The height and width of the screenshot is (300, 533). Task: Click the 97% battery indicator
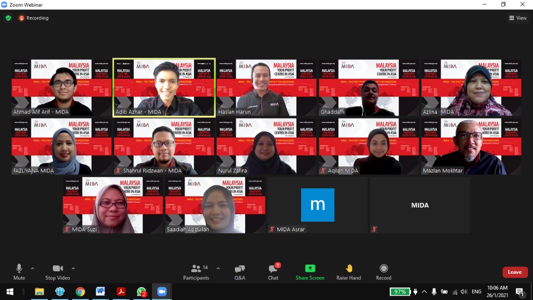click(400, 292)
